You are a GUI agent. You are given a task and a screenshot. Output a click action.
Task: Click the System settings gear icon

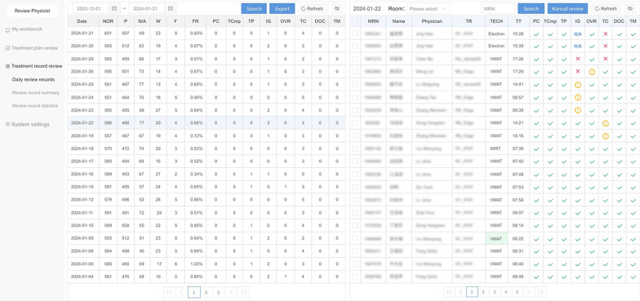(x=8, y=124)
